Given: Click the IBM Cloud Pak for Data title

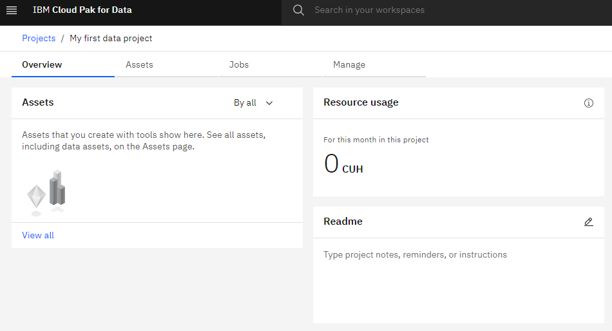Looking at the screenshot, I should (82, 10).
